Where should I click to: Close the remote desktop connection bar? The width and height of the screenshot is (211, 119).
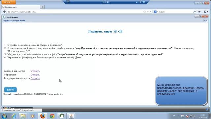pos(144,2)
